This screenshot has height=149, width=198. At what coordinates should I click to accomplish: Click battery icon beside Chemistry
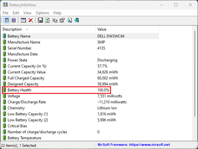click(4, 108)
